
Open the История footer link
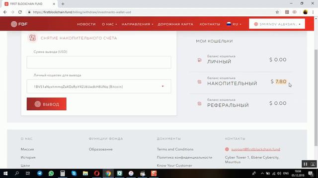click(28, 157)
